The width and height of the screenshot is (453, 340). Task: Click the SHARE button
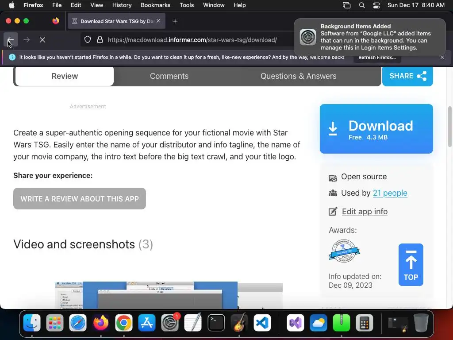point(407,76)
